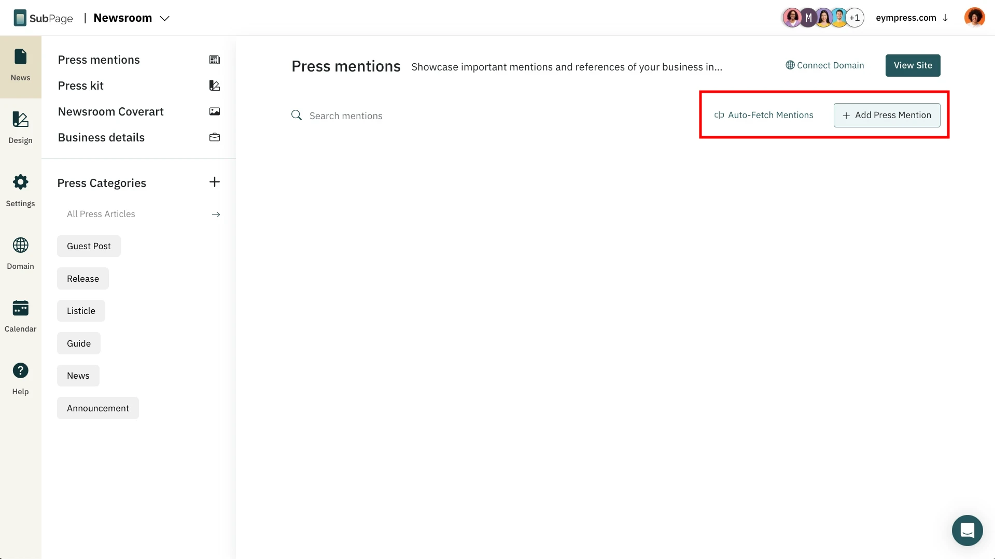Image resolution: width=995 pixels, height=559 pixels.
Task: Open the News section in sidebar
Action: 20,66
